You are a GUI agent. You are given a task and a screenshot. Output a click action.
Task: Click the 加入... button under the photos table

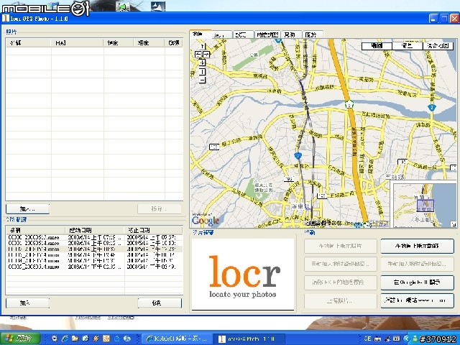coord(27,209)
